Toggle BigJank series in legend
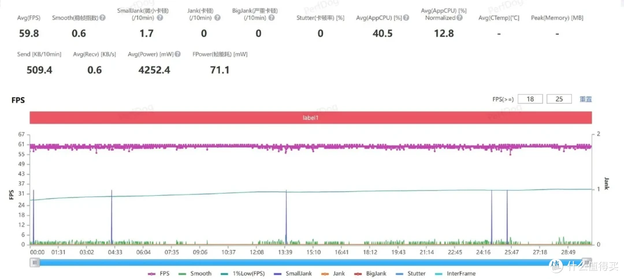 tap(370, 273)
